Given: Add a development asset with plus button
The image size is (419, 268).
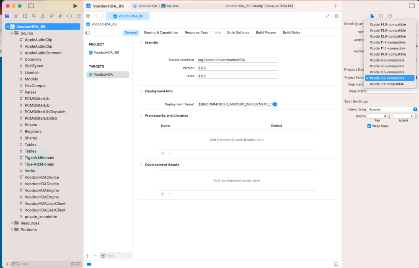Looking at the screenshot, I should point(163,194).
